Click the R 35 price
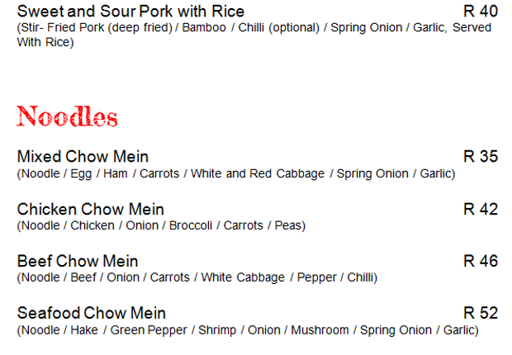Viewport: 512px width, 355px height. tap(481, 157)
